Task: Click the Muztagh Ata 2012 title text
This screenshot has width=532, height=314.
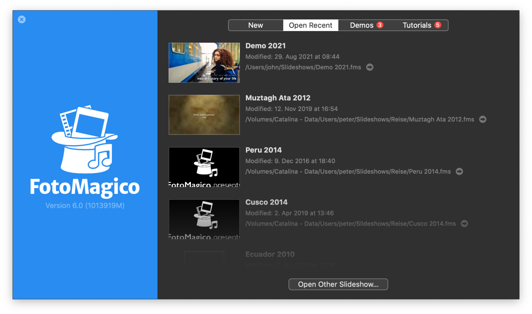Action: click(x=278, y=98)
